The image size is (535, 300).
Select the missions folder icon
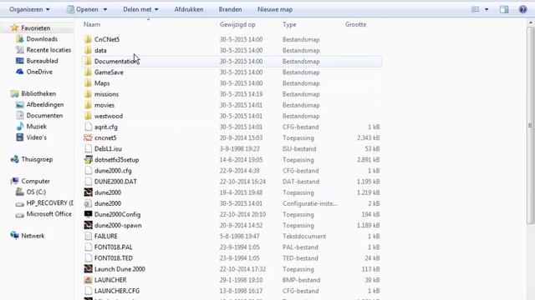(x=88, y=94)
